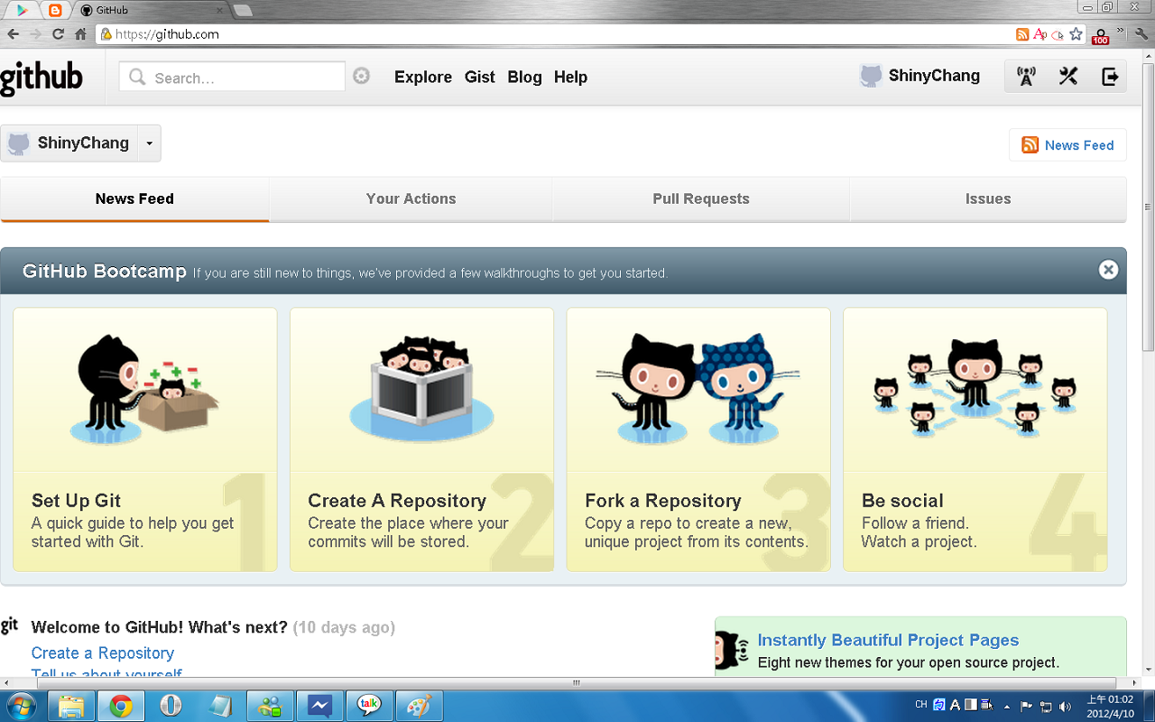
Task: Open a new browser tab
Action: click(243, 11)
